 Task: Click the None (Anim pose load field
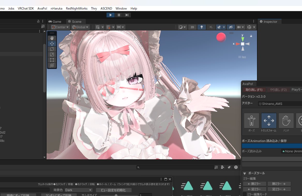(292, 151)
